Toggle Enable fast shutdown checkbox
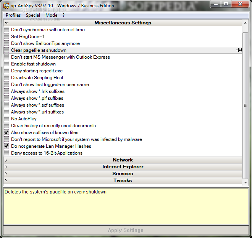 click(x=6, y=64)
